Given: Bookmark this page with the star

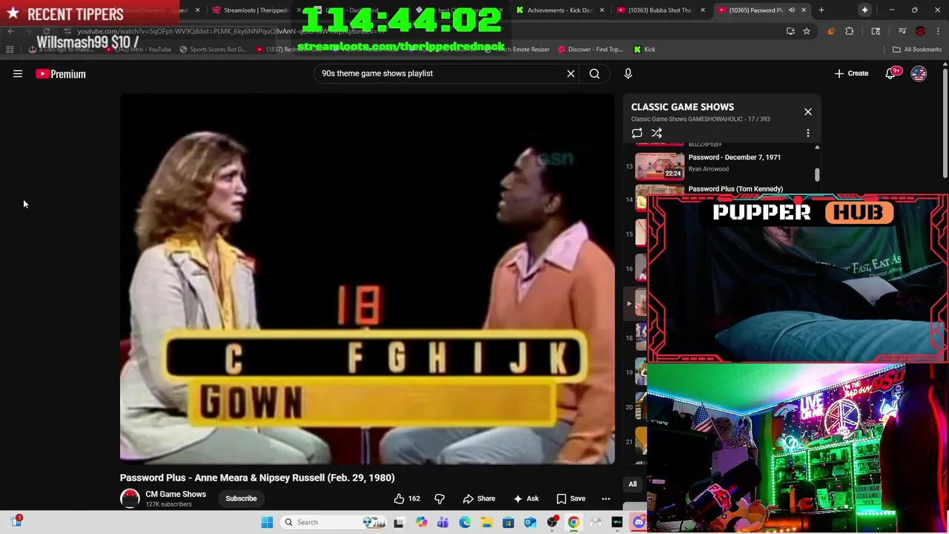Looking at the screenshot, I should click(x=807, y=31).
